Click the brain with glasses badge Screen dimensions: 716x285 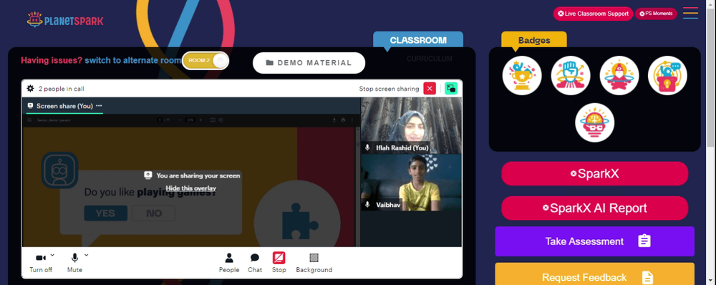click(x=594, y=122)
